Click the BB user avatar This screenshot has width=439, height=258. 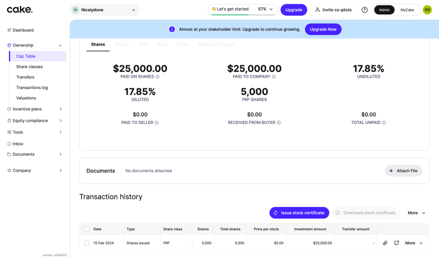pos(427,10)
